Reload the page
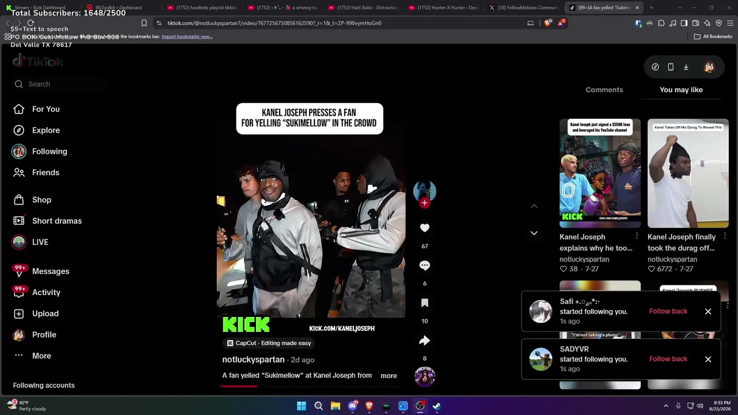 tap(31, 23)
